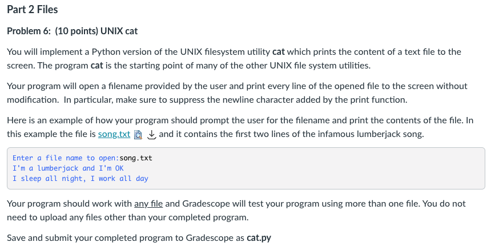
Task: Click the download arrow icon for song.txt
Action: tap(152, 135)
